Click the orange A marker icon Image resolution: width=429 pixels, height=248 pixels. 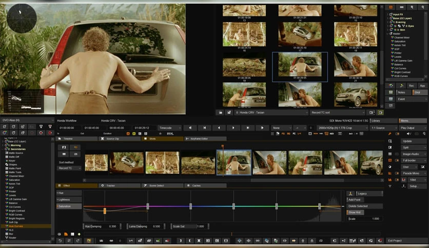[128, 134]
